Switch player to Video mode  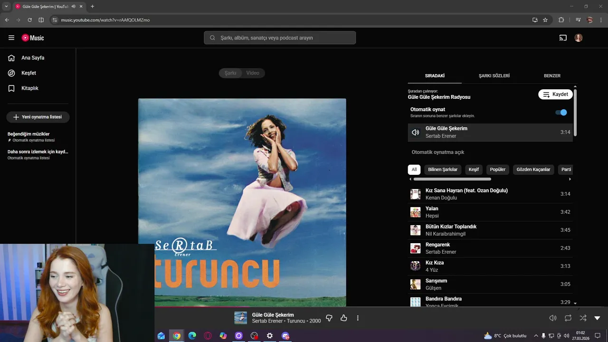click(253, 73)
